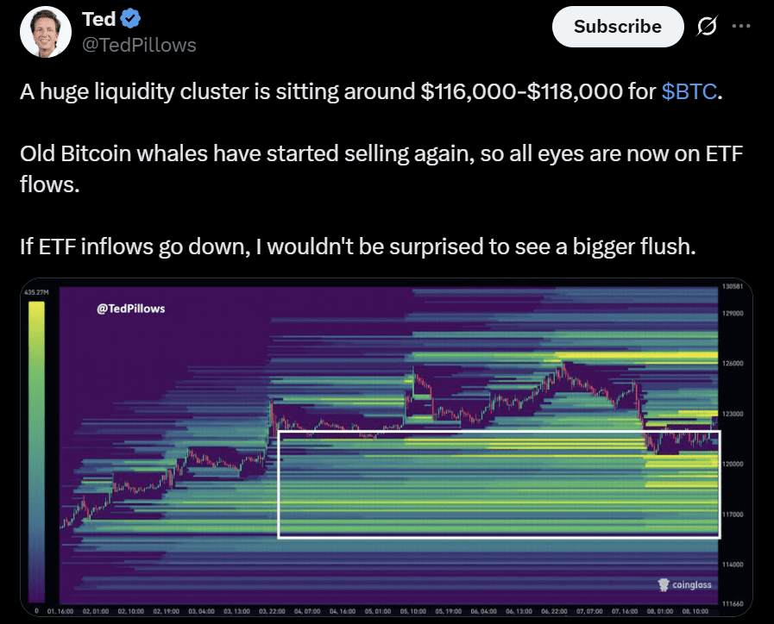Click the 117000 price axis label
Image resolution: width=774 pixels, height=624 pixels.
click(x=733, y=515)
